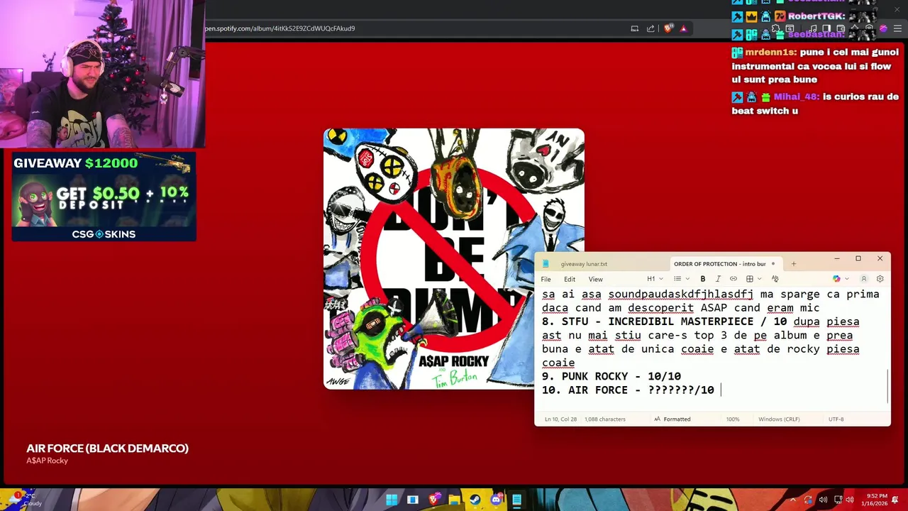Click the Ln 10, Col 28 status

pyautogui.click(x=560, y=419)
